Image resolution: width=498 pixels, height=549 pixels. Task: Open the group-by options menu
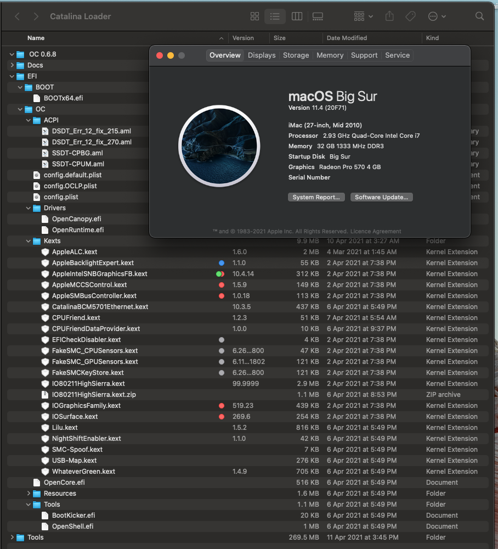click(x=363, y=16)
